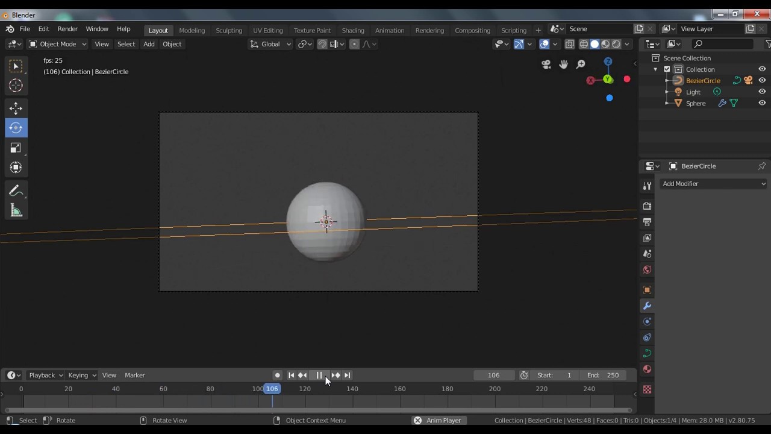The height and width of the screenshot is (434, 771).
Task: Open the Render properties tab
Action: 647,206
